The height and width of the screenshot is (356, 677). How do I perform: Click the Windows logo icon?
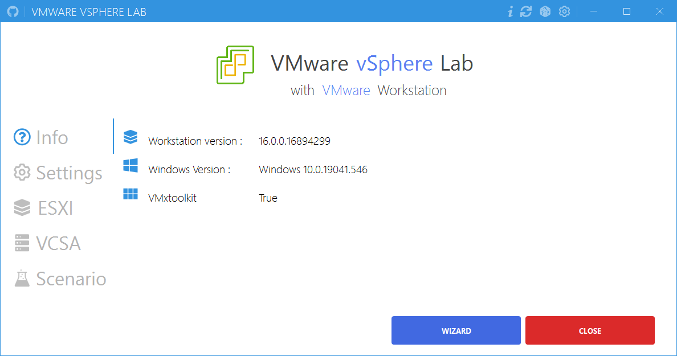(130, 165)
